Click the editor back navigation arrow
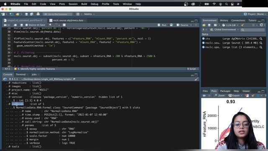 5,25
